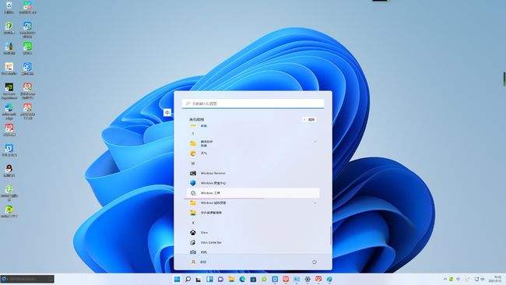Open taskbar Search magnifier icon
Screen dimensions: 506x285
[x=188, y=280]
